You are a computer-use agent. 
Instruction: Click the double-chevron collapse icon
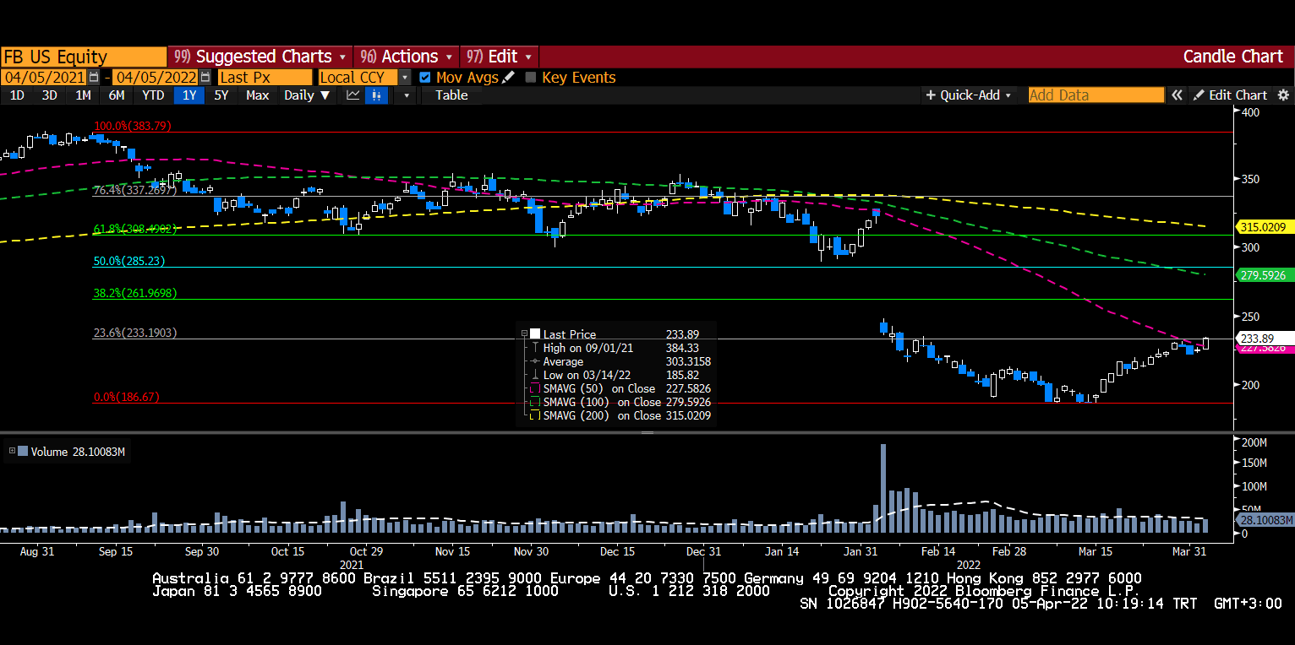1177,95
